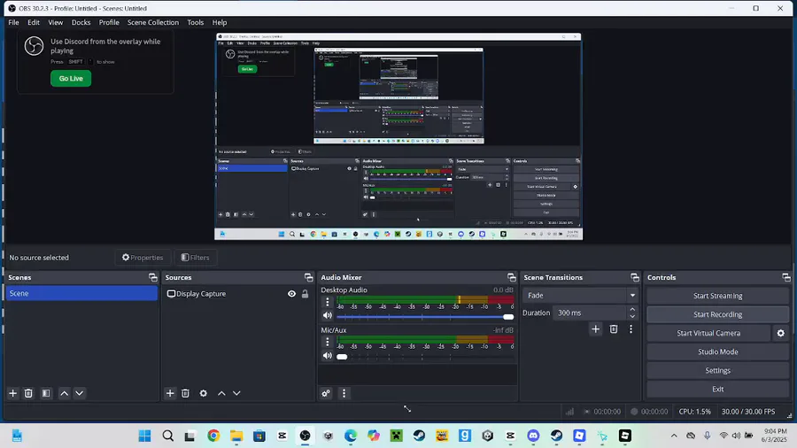Add a new source with plus icon
797x448 pixels.
click(x=170, y=393)
